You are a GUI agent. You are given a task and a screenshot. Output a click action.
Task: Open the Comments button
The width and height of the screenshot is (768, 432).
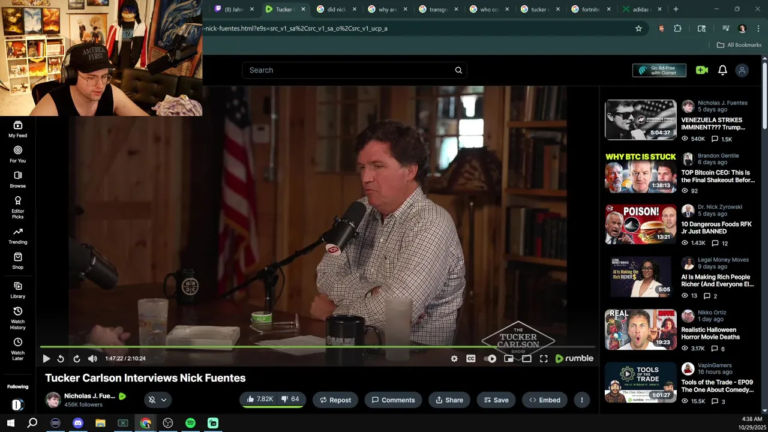tap(393, 400)
